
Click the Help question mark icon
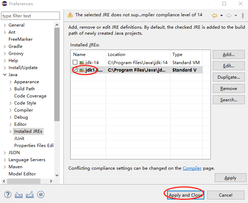[x=8, y=194]
